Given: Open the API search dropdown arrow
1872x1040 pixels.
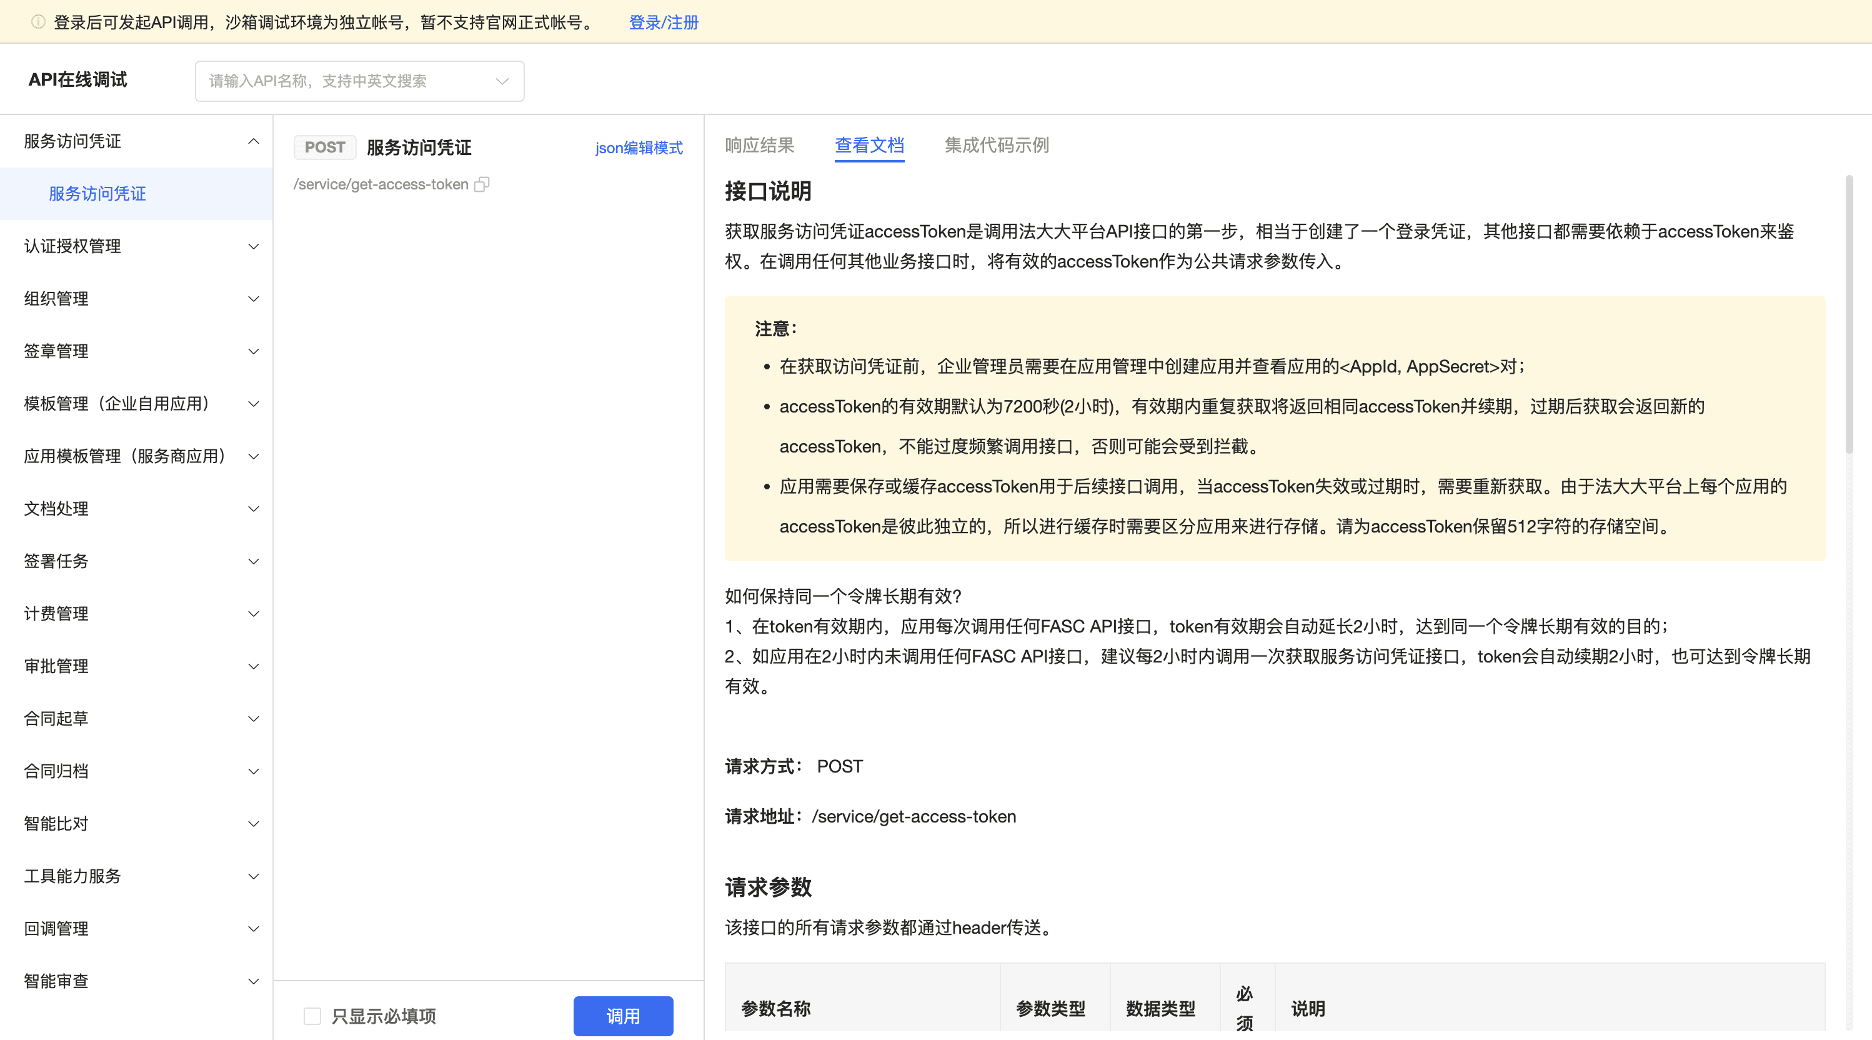Looking at the screenshot, I should pos(501,81).
